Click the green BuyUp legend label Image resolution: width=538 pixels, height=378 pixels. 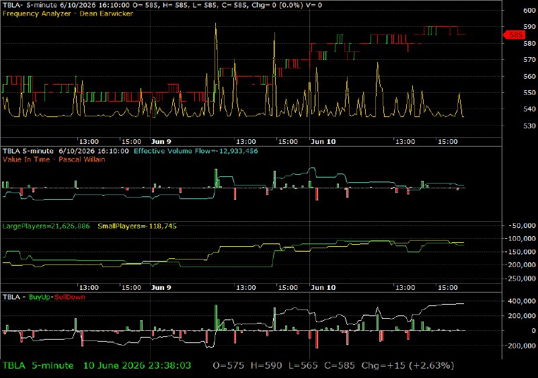40,297
